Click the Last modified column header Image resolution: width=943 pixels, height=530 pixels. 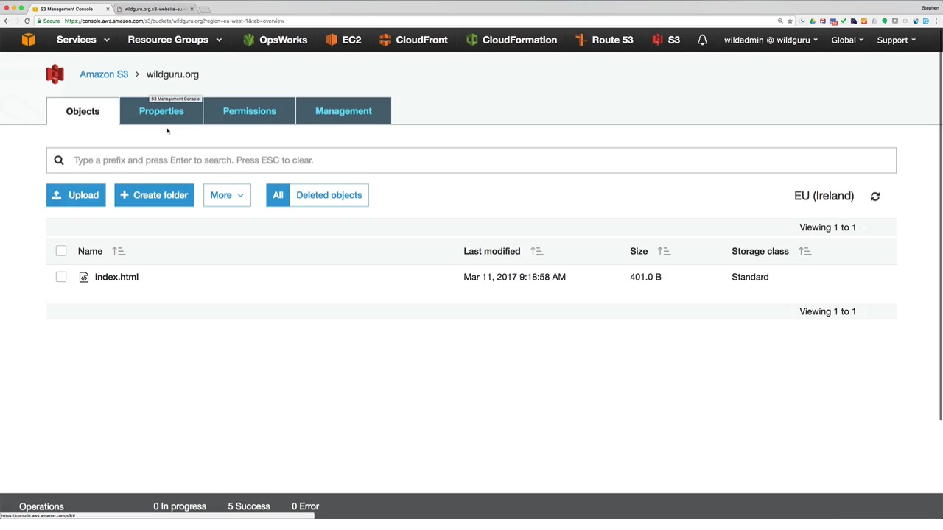click(492, 251)
